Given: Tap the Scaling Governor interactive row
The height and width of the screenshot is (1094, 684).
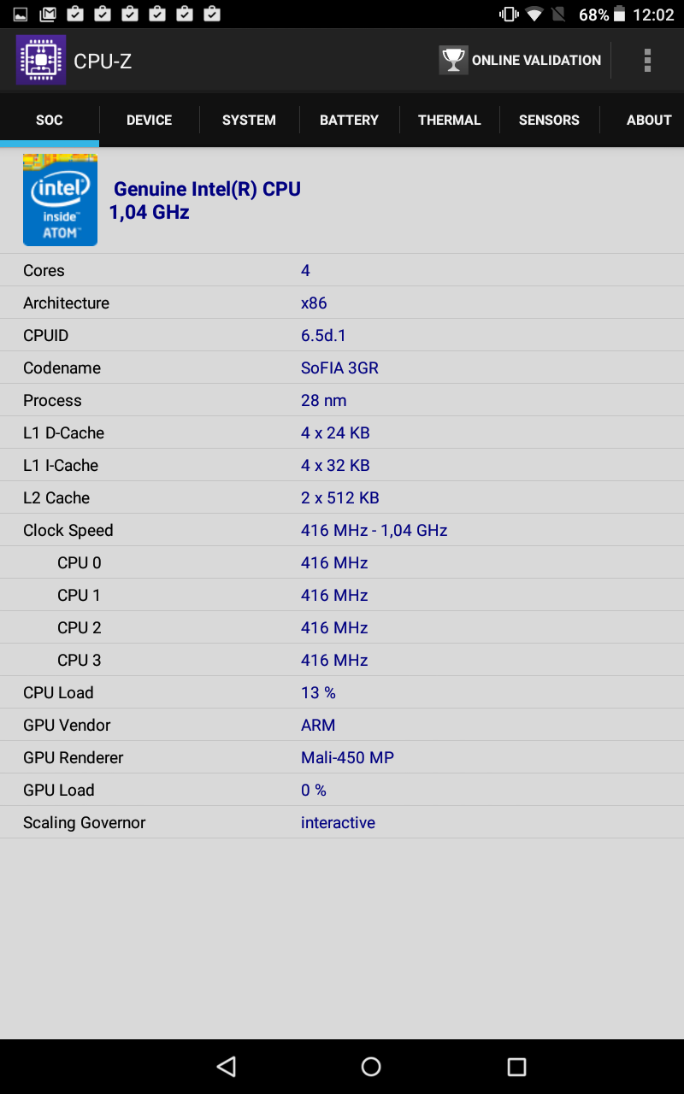Looking at the screenshot, I should tap(342, 822).
